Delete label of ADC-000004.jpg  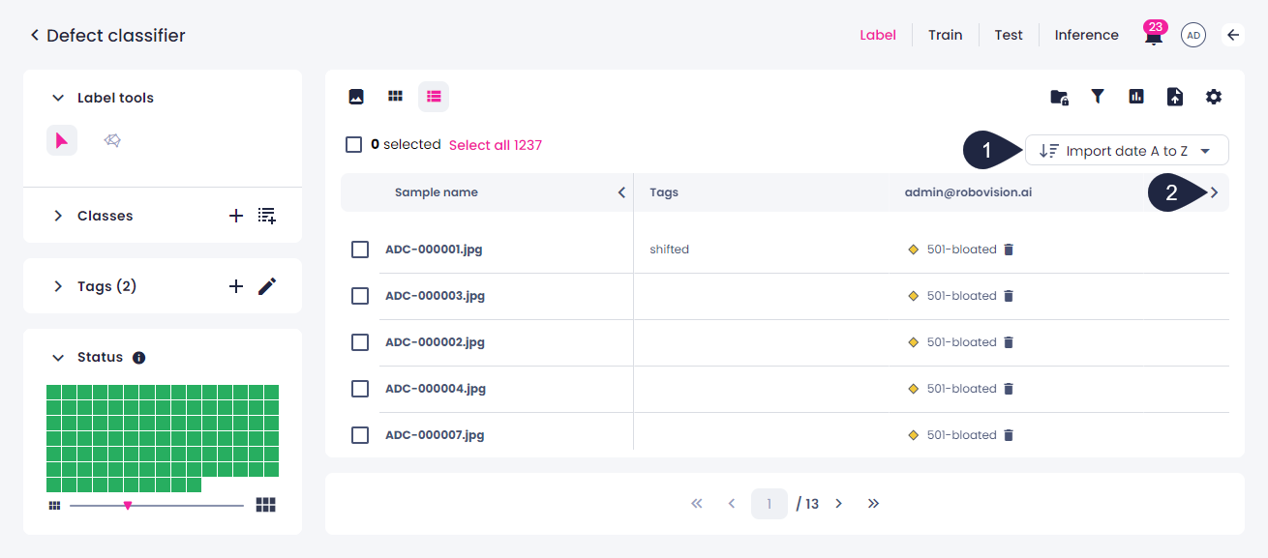click(x=1009, y=389)
